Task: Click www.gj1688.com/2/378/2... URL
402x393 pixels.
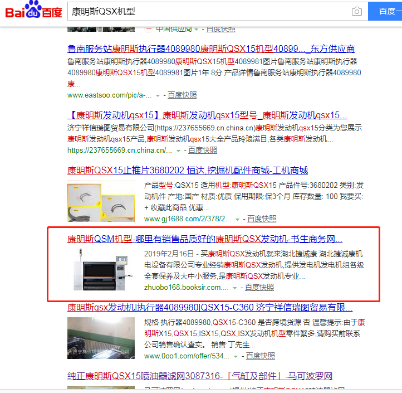Action: 188,219
